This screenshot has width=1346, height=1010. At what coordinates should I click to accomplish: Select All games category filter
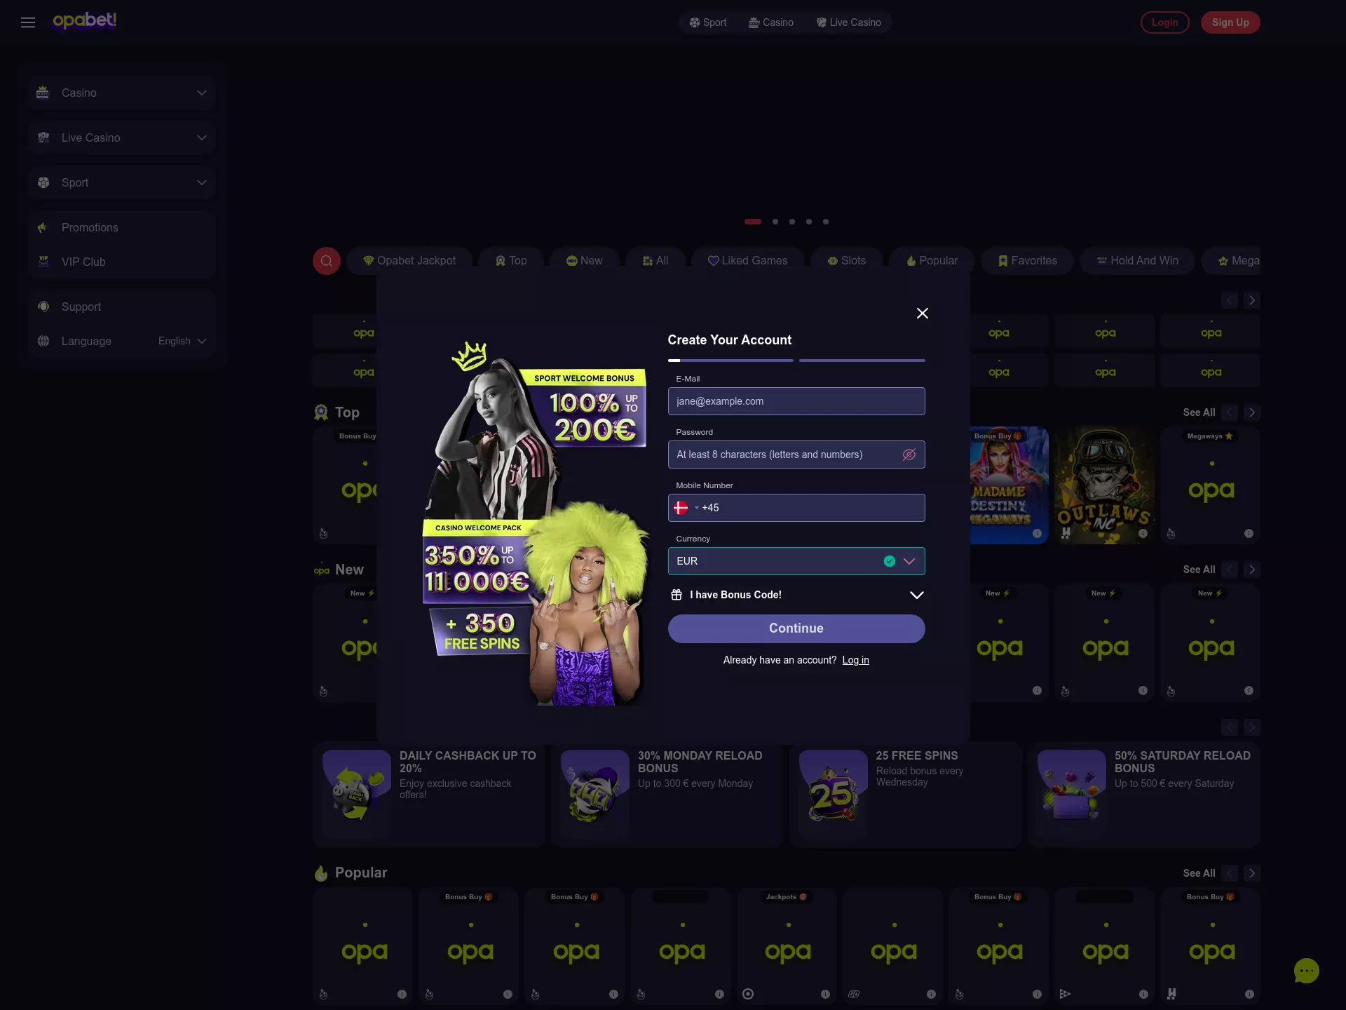(655, 261)
